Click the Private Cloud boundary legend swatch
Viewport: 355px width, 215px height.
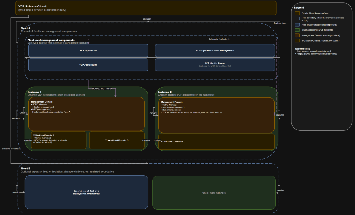point(297,13)
